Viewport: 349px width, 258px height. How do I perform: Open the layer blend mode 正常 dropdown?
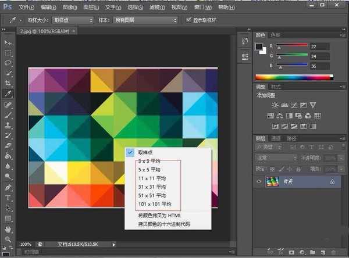pyautogui.click(x=276, y=158)
